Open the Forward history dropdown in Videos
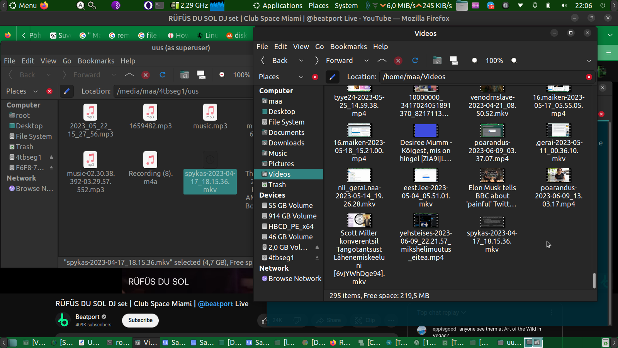The height and width of the screenshot is (348, 618). pos(366,61)
